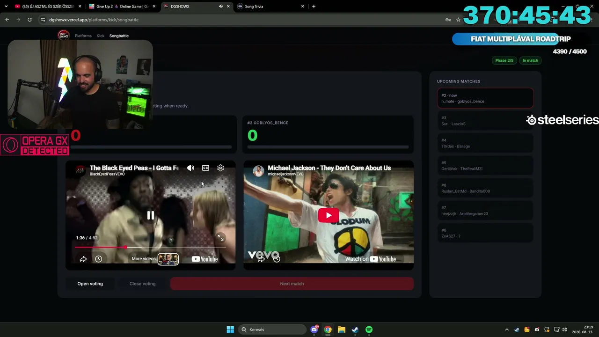Open the Kick breadcrumb link
This screenshot has width=599, height=337.
pos(101,36)
